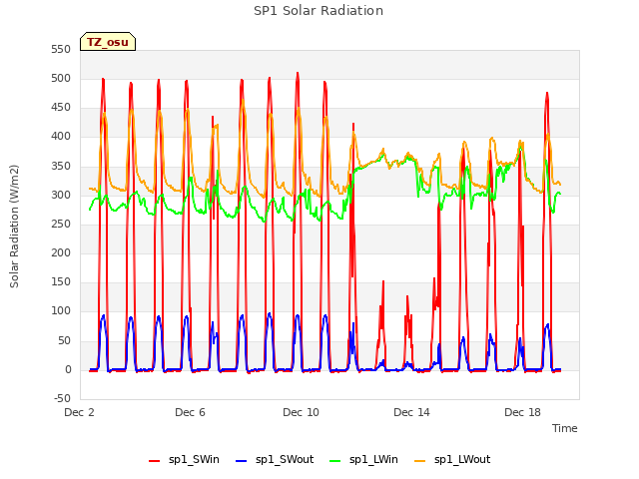The height and width of the screenshot is (479, 639).
Task: Click the green sp1_LWin legend color marker
Action: [x=335, y=461]
